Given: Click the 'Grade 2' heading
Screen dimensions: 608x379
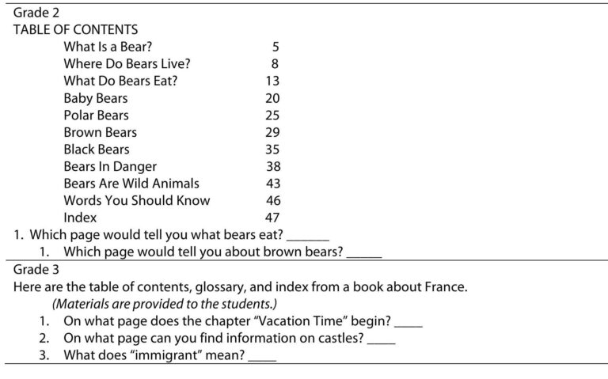Looking at the screenshot, I should (x=36, y=13).
